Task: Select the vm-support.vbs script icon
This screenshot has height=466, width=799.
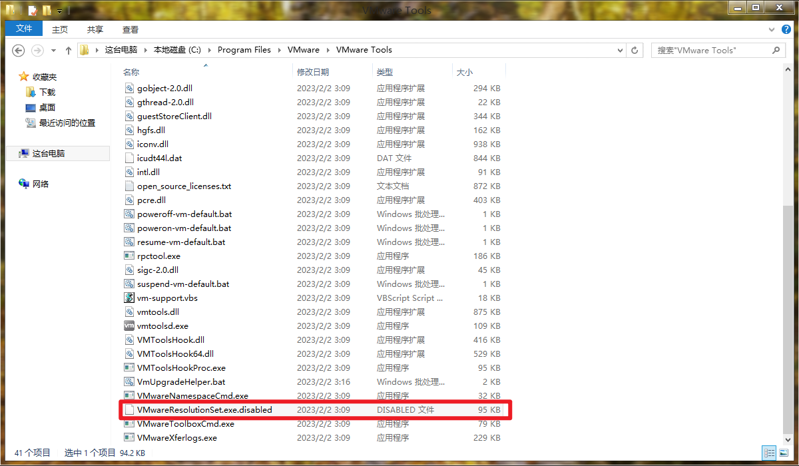Action: pos(129,298)
